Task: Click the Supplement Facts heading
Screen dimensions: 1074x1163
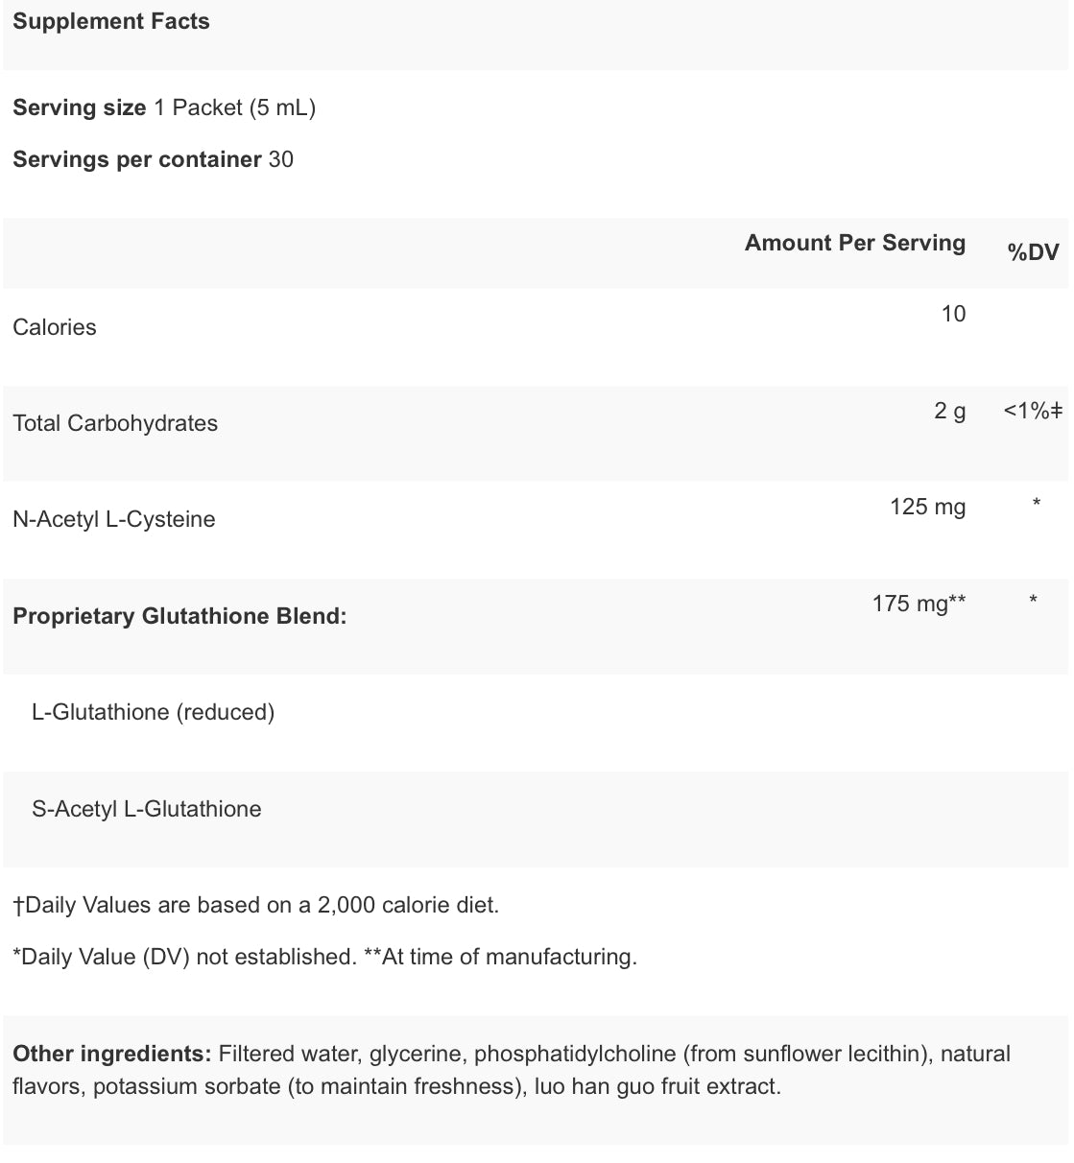Action: point(111,22)
